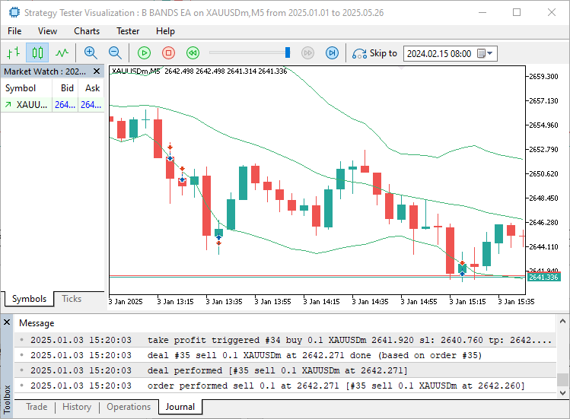This screenshot has width=570, height=419.
Task: Toggle candlestick chart mode
Action: tap(37, 52)
